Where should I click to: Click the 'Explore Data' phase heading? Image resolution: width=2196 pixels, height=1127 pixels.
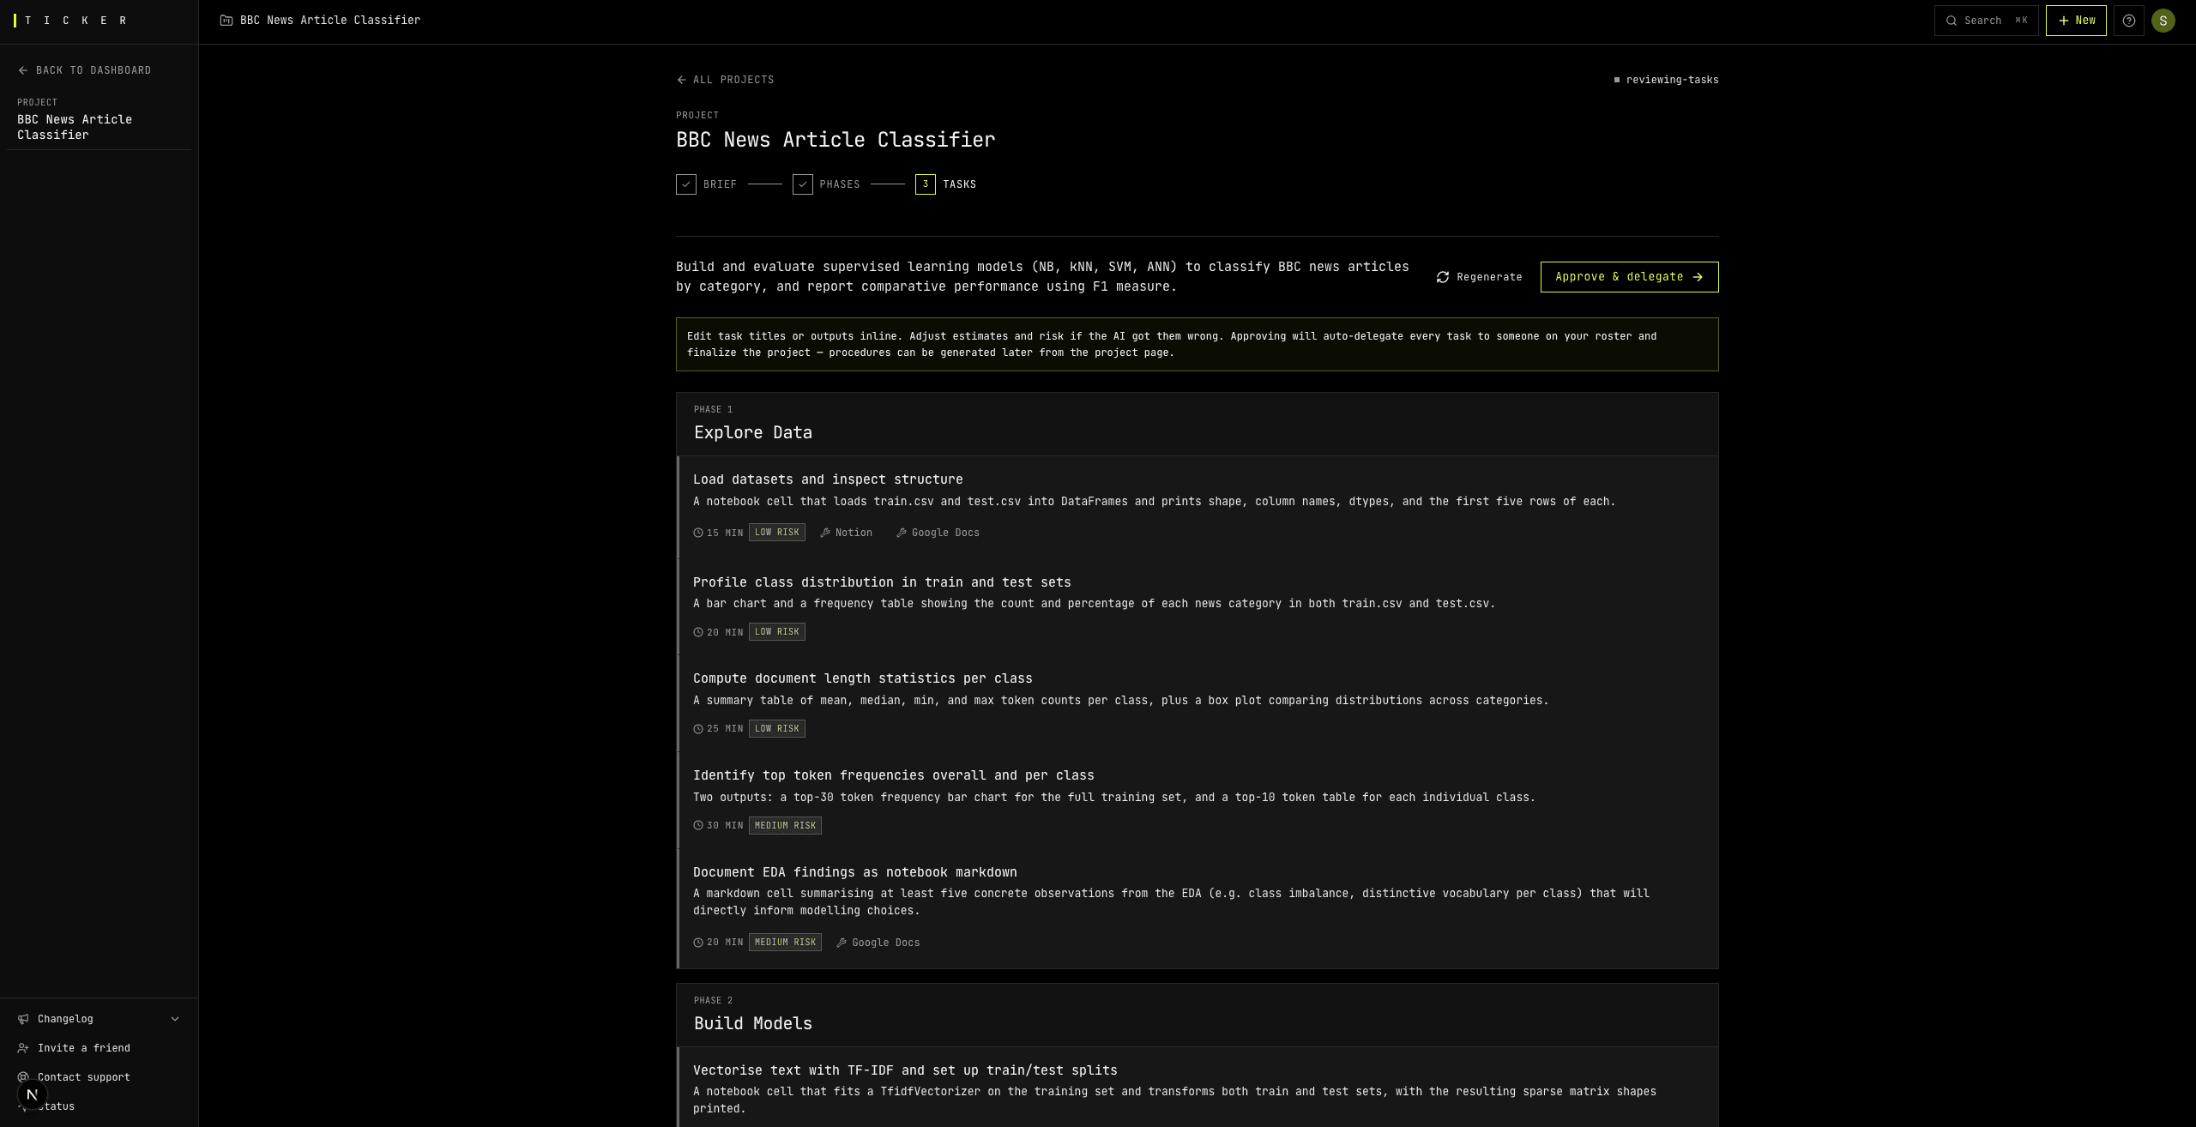(x=753, y=433)
